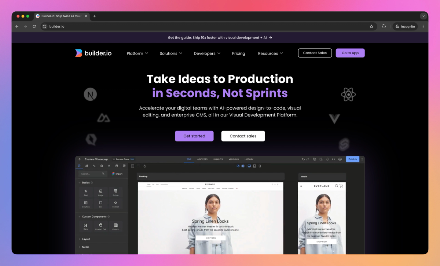Click the undo arrow in editor

coord(303,159)
